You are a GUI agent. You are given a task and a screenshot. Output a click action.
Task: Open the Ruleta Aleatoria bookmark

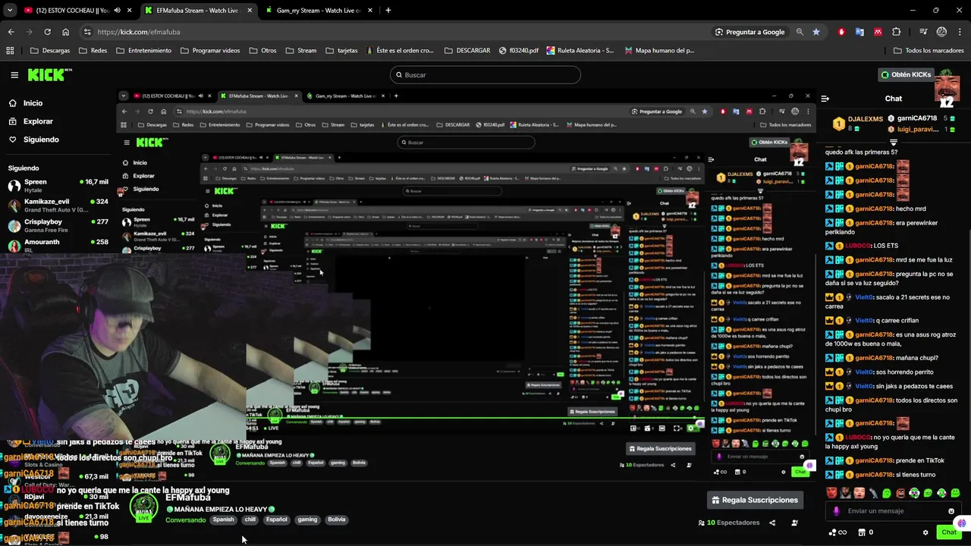580,50
